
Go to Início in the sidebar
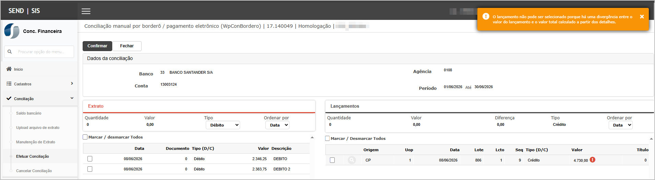(19, 69)
